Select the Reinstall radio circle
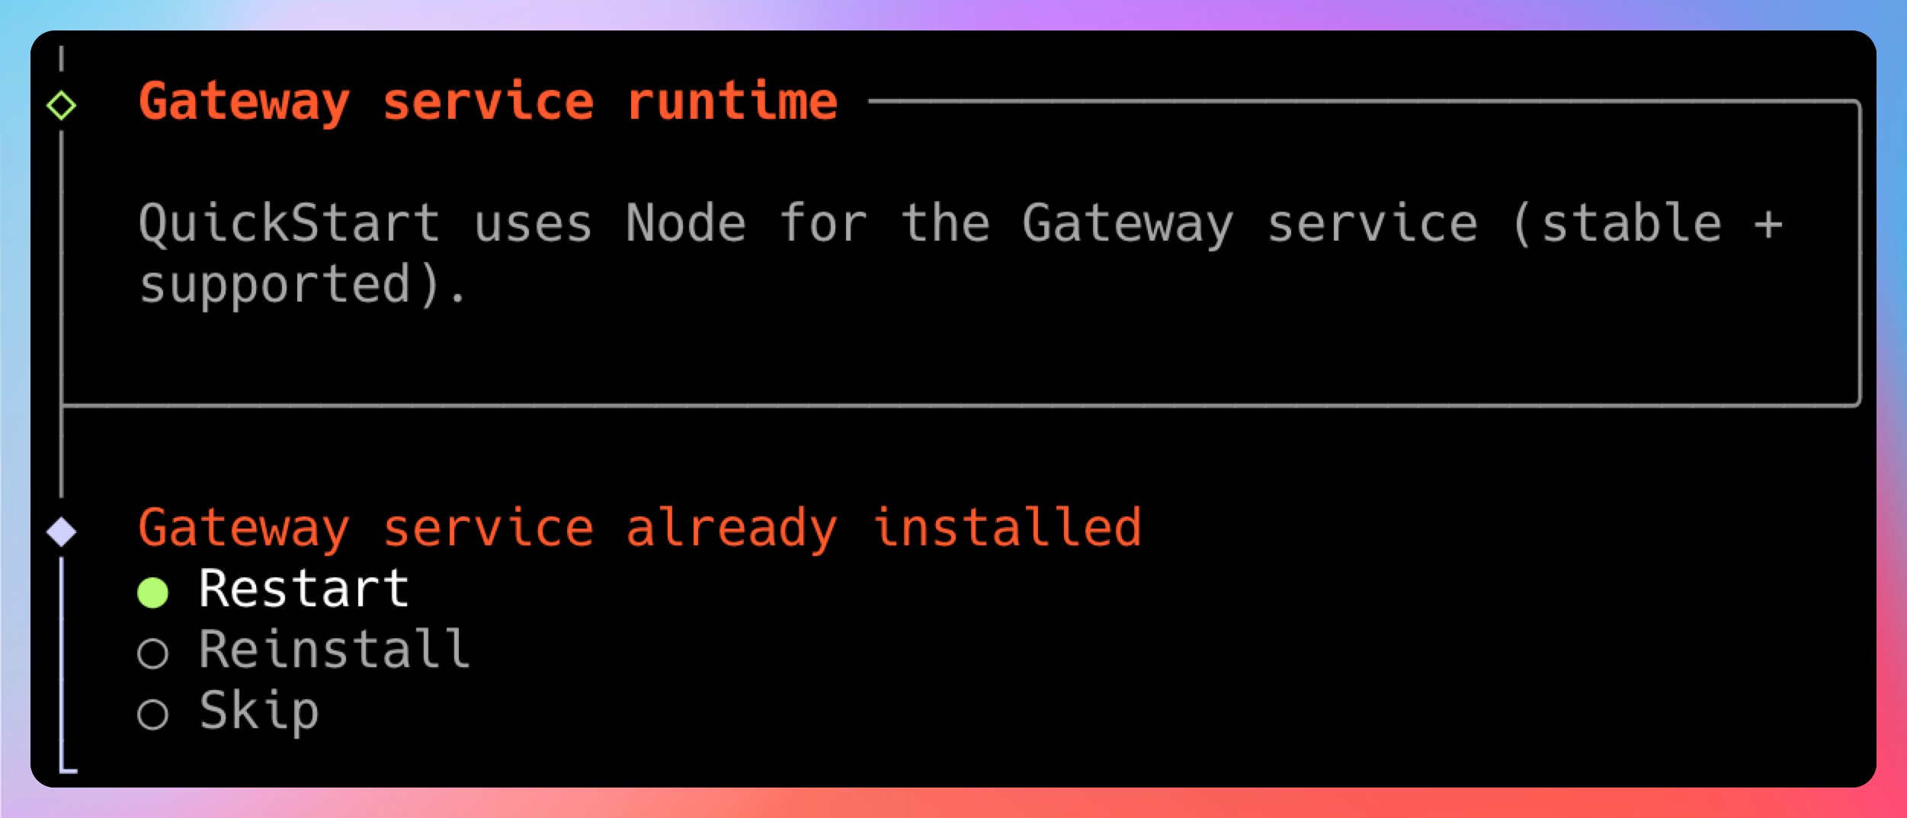This screenshot has width=1907, height=818. pyautogui.click(x=152, y=653)
